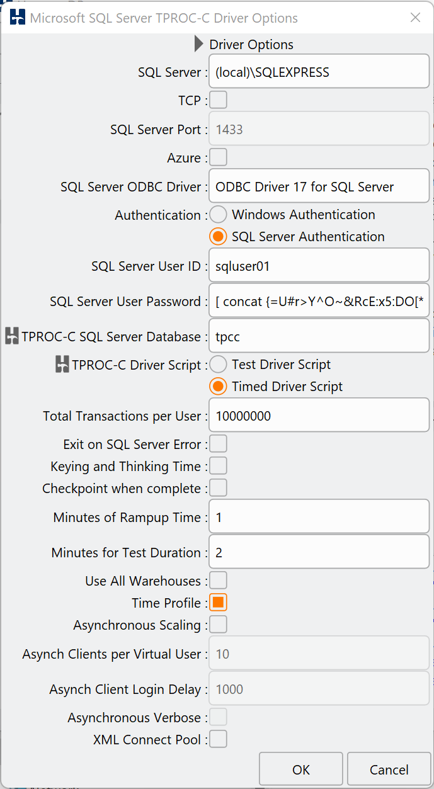Edit the Minutes for Test Duration field

319,552
